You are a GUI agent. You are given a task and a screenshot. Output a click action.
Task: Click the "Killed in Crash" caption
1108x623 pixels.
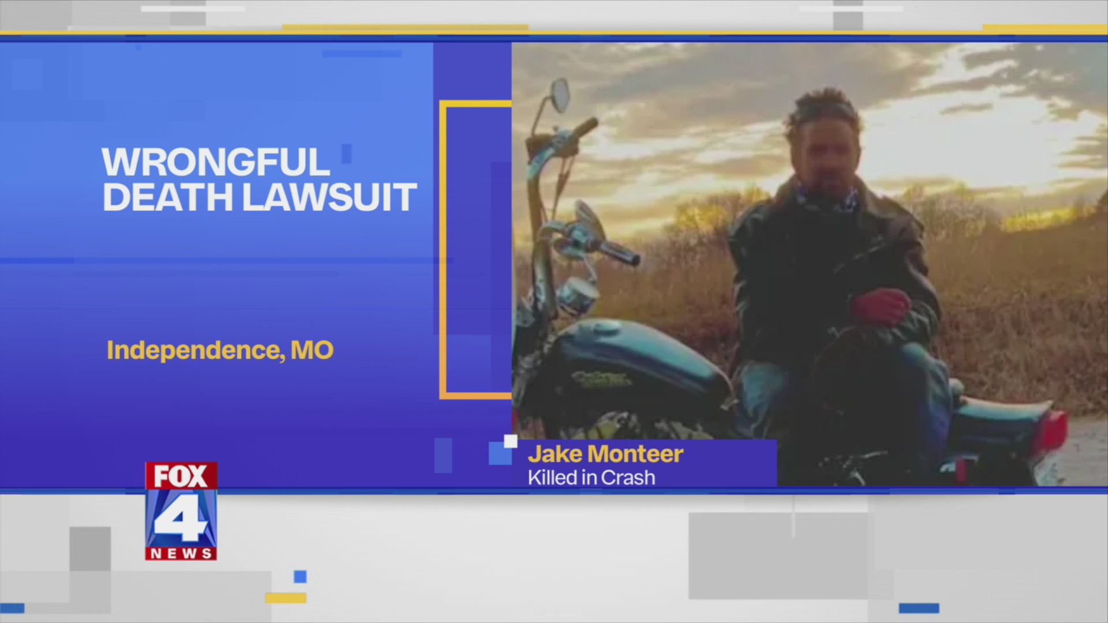[x=592, y=478]
